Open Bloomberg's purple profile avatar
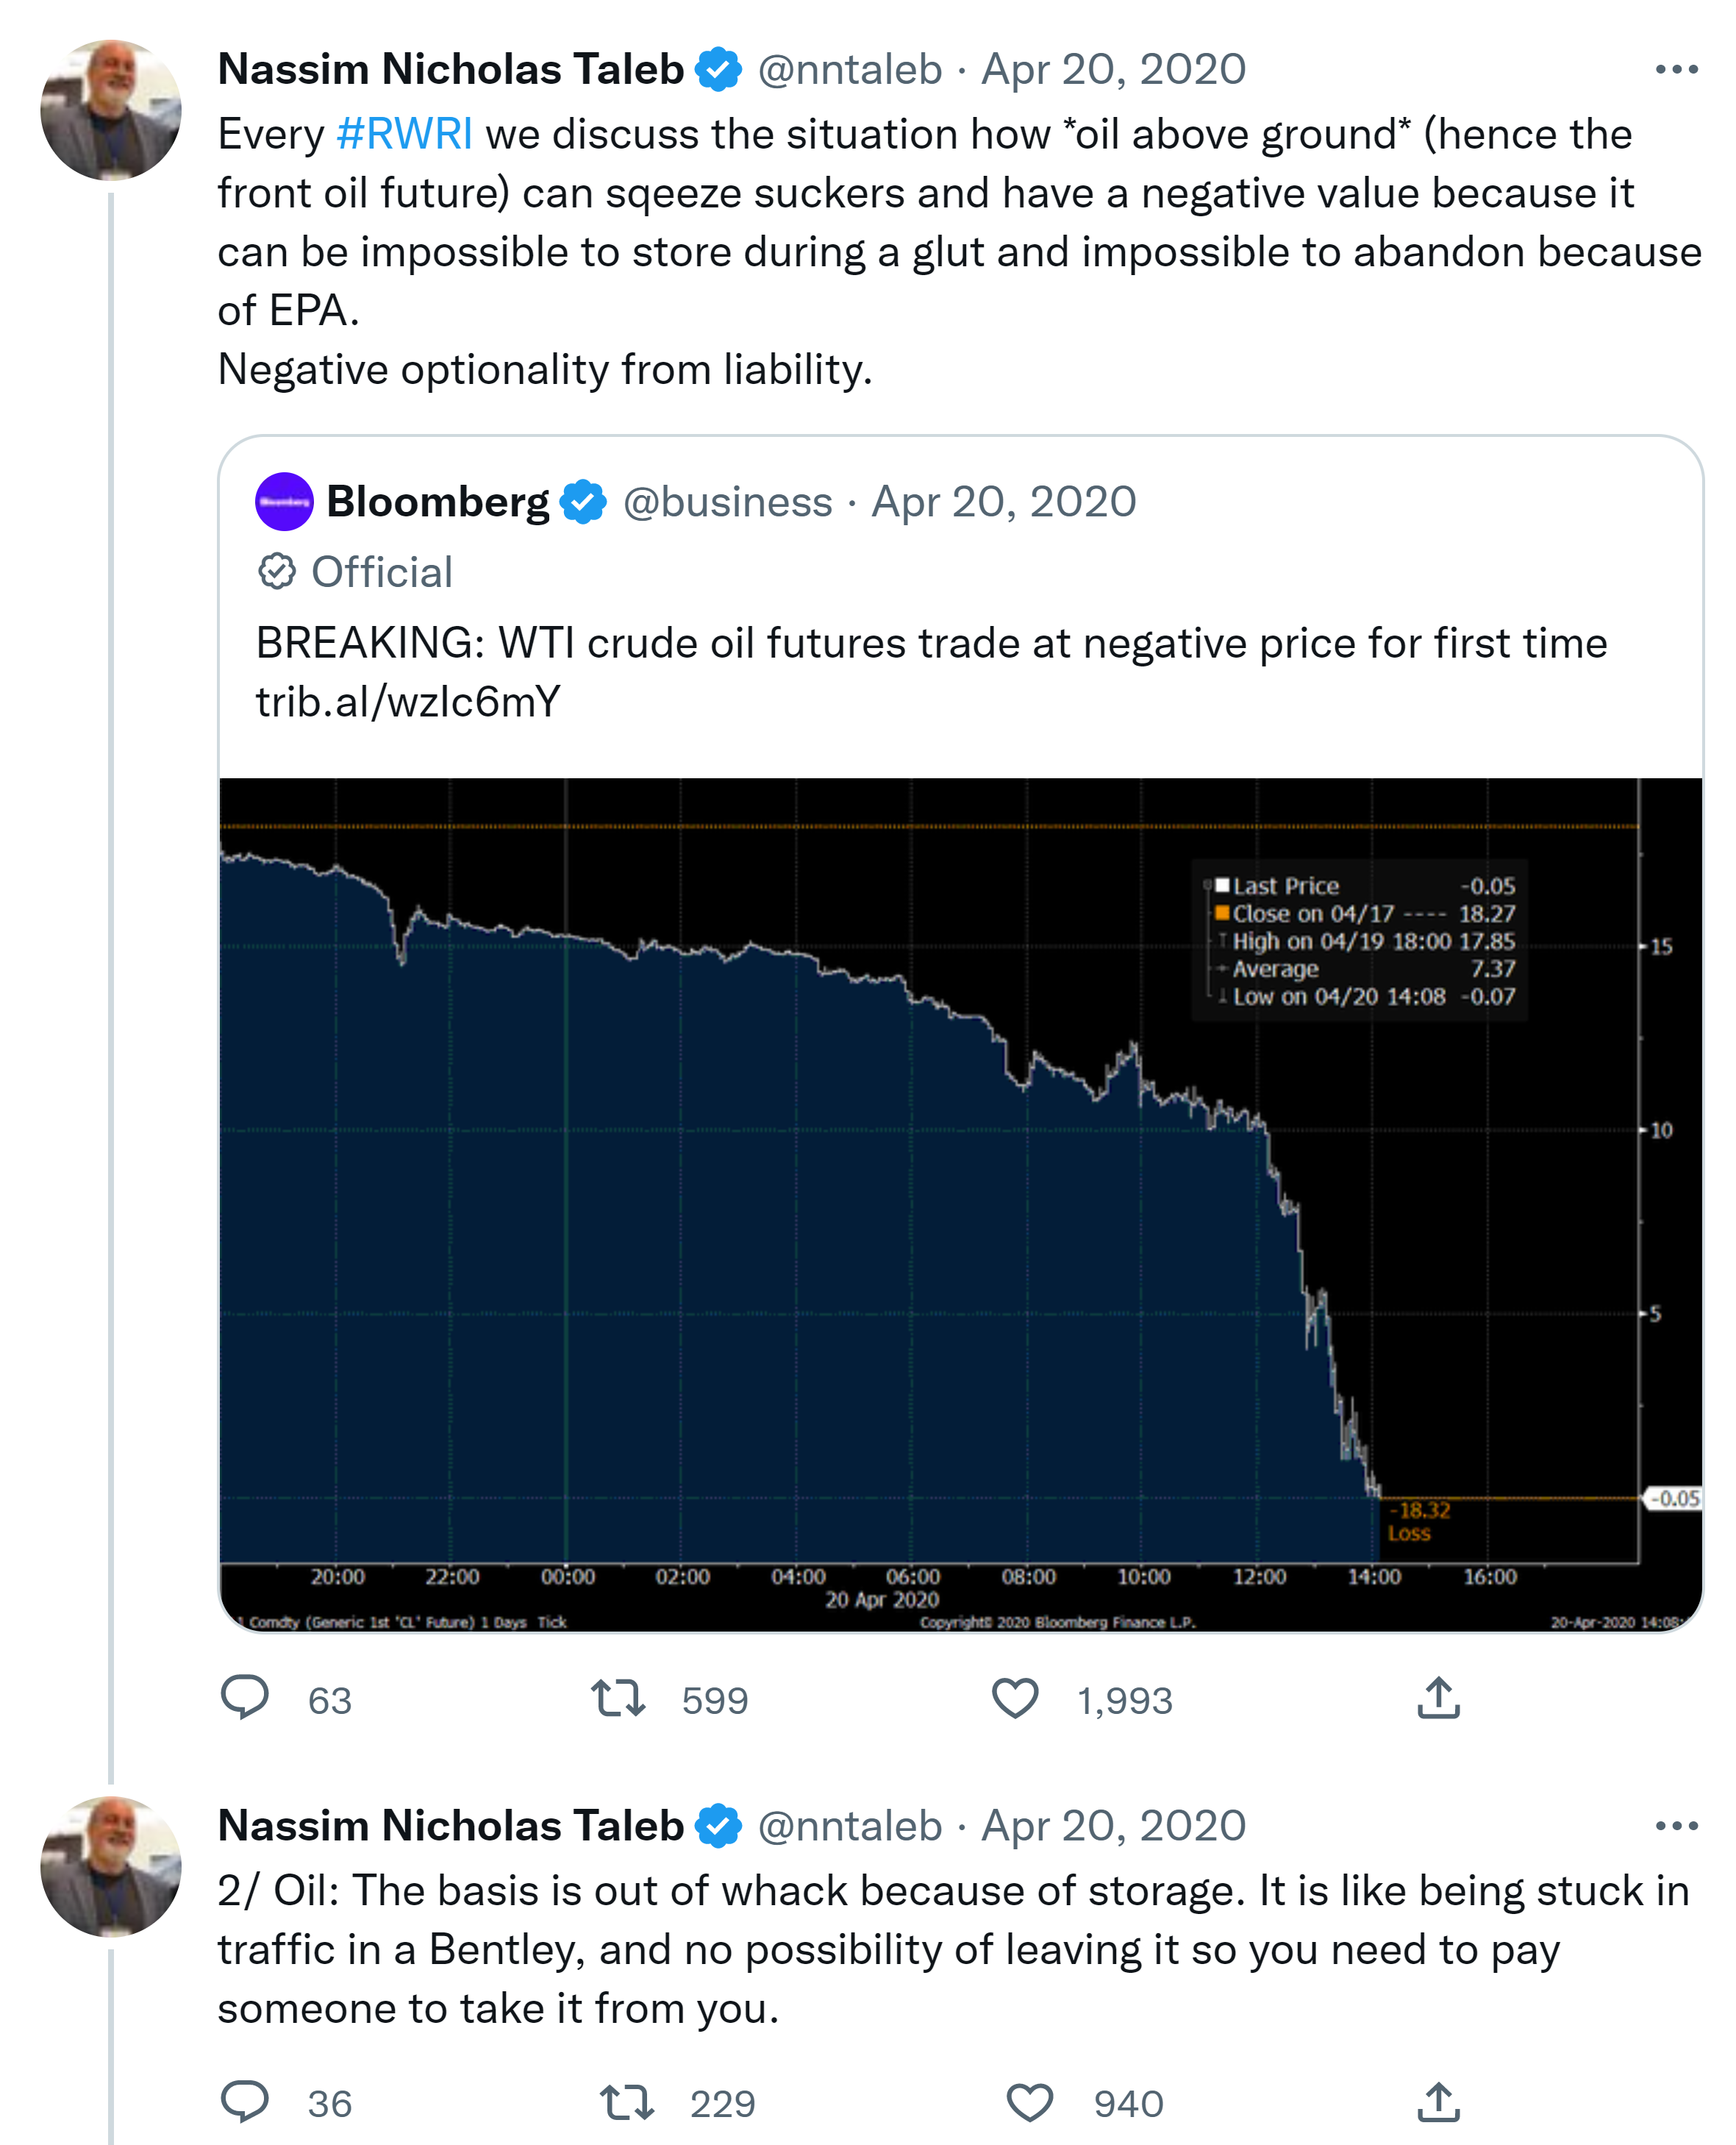 pos(284,501)
